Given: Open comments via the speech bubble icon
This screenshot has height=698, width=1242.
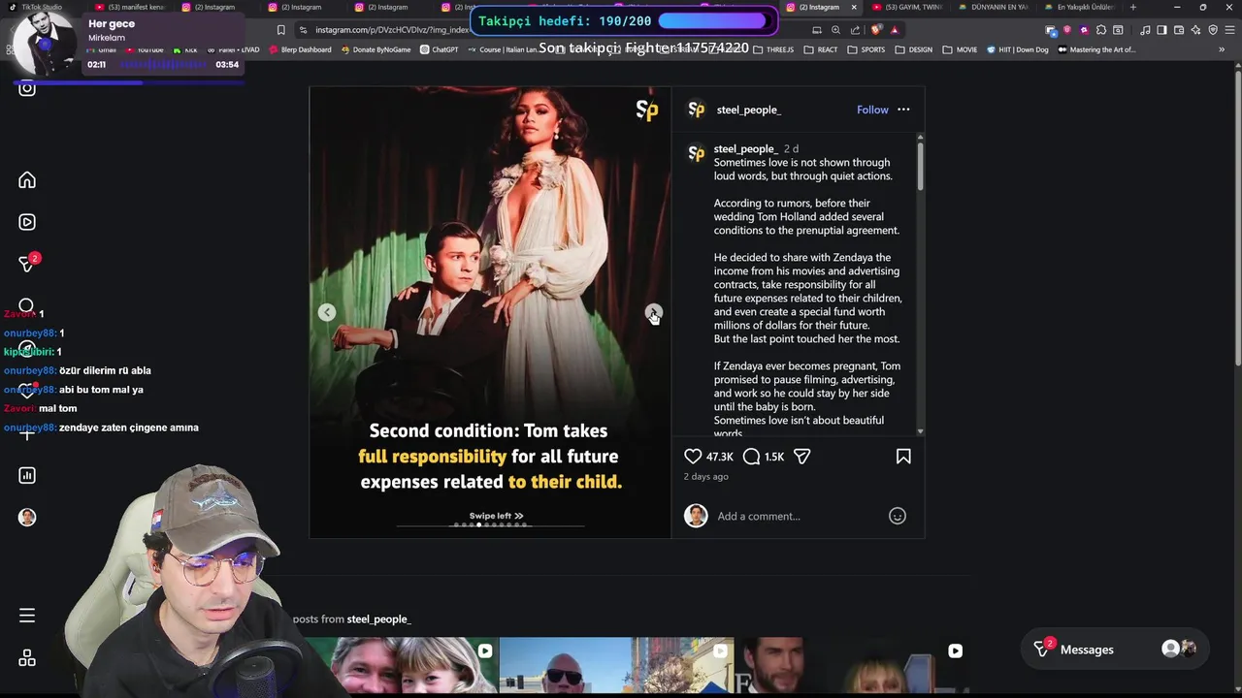Looking at the screenshot, I should 751,457.
